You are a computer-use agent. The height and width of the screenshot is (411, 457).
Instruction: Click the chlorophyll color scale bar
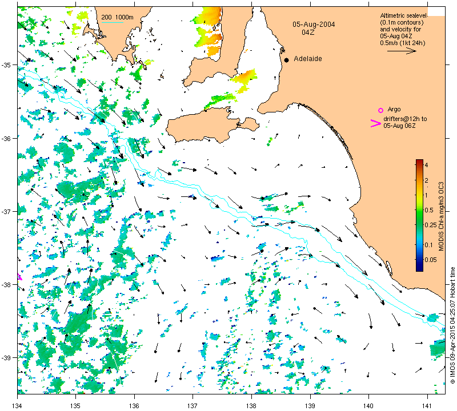click(x=419, y=215)
